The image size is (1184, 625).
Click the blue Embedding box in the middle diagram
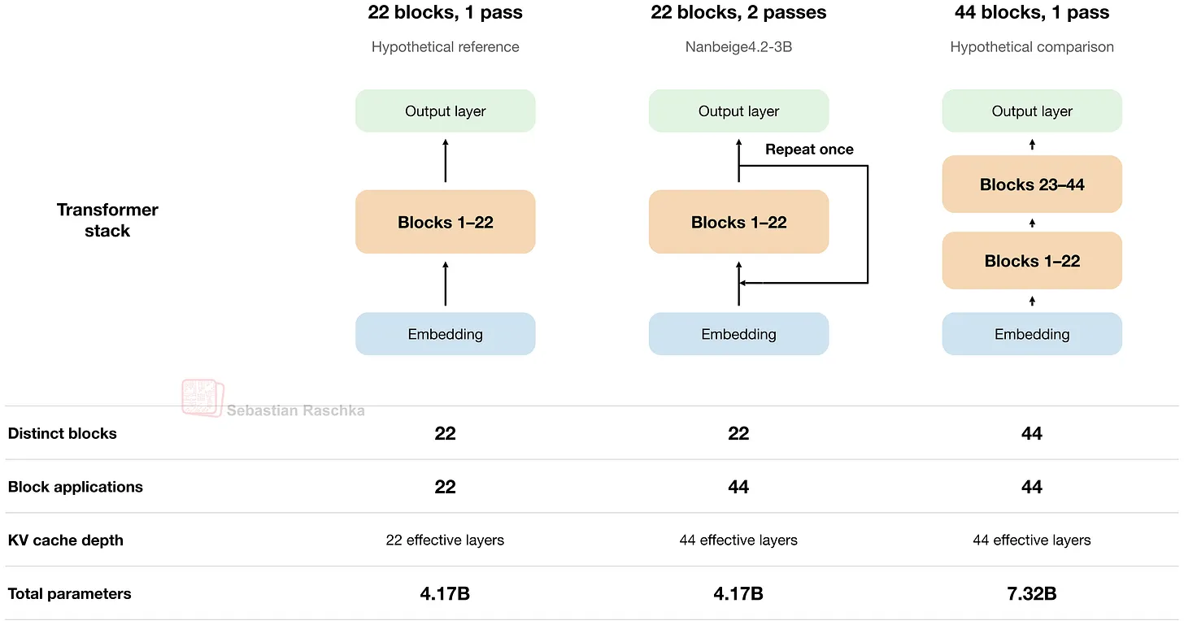738,334
